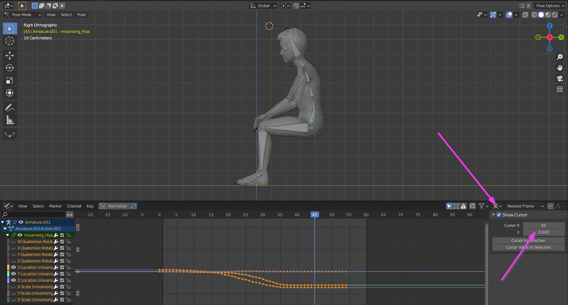Open the graph editor type dropdown

click(8, 206)
